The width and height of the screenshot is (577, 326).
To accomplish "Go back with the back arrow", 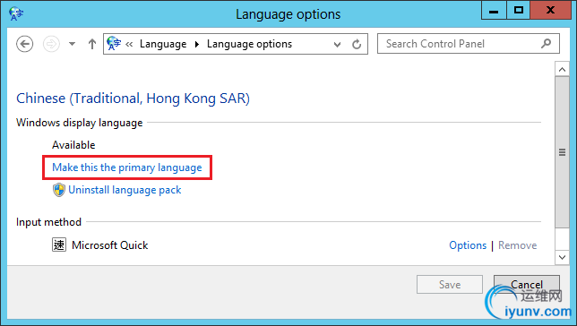I will (x=25, y=44).
